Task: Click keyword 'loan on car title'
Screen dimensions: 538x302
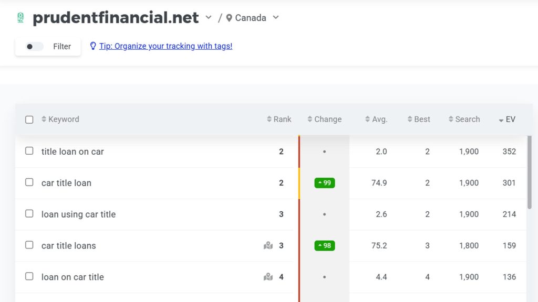Action: (x=73, y=277)
